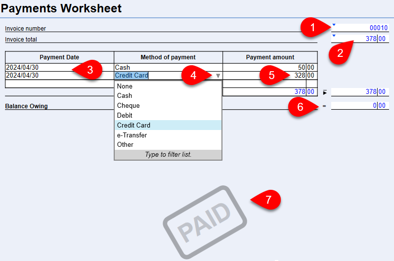Click the Balance Owing value 0.00
Viewport: 394px width, 261px height.
tap(360, 105)
